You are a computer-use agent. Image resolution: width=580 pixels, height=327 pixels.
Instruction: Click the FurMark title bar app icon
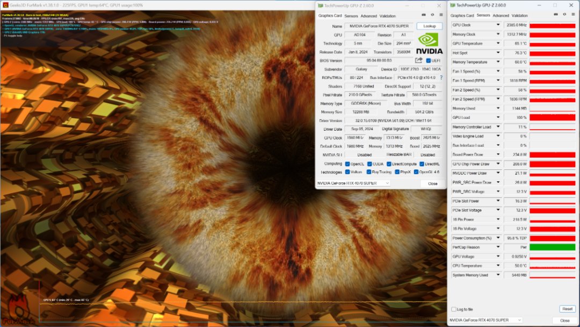[x=5, y=5]
